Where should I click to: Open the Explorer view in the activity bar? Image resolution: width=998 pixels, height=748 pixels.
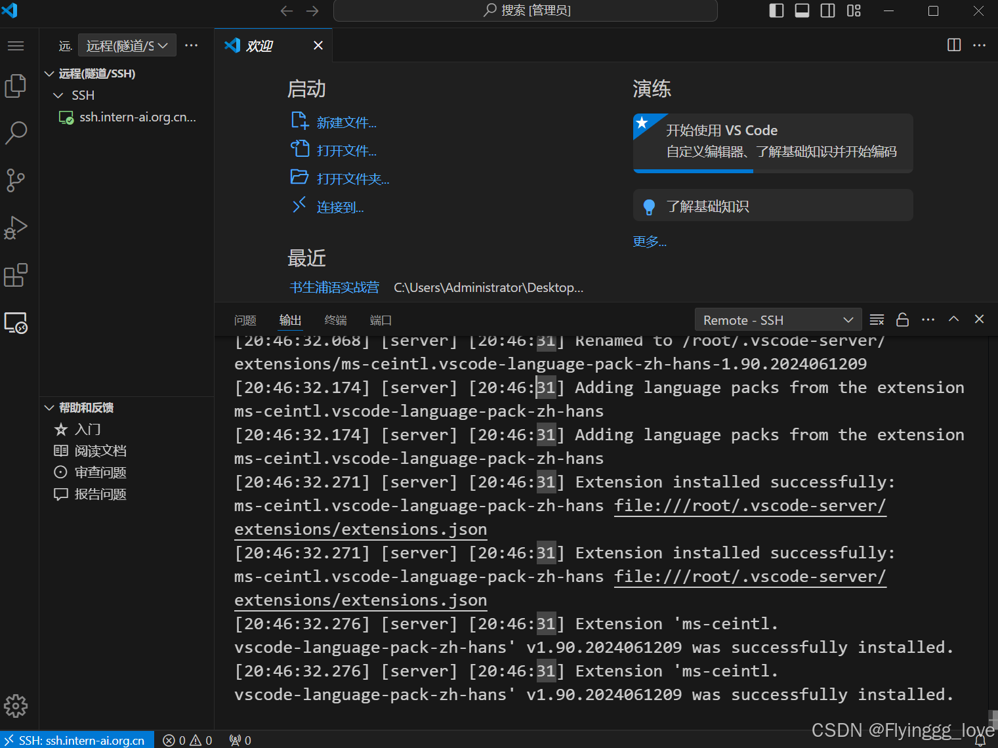coord(16,85)
